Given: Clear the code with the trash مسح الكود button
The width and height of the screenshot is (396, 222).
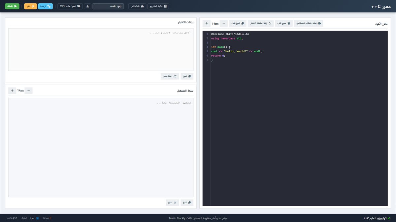Looking at the screenshot, I should tap(283, 23).
